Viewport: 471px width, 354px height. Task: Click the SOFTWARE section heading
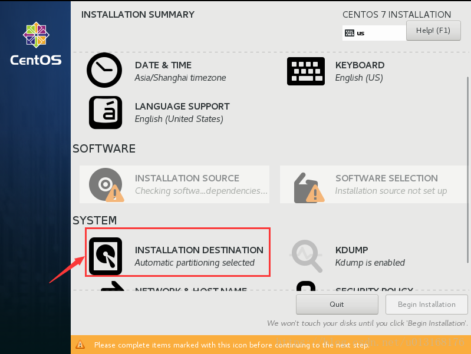pos(104,148)
